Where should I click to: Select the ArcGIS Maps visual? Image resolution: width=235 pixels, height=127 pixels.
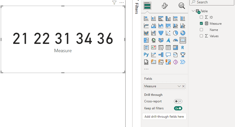(168, 62)
